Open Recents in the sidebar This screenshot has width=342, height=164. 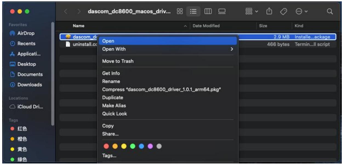pyautogui.click(x=23, y=43)
